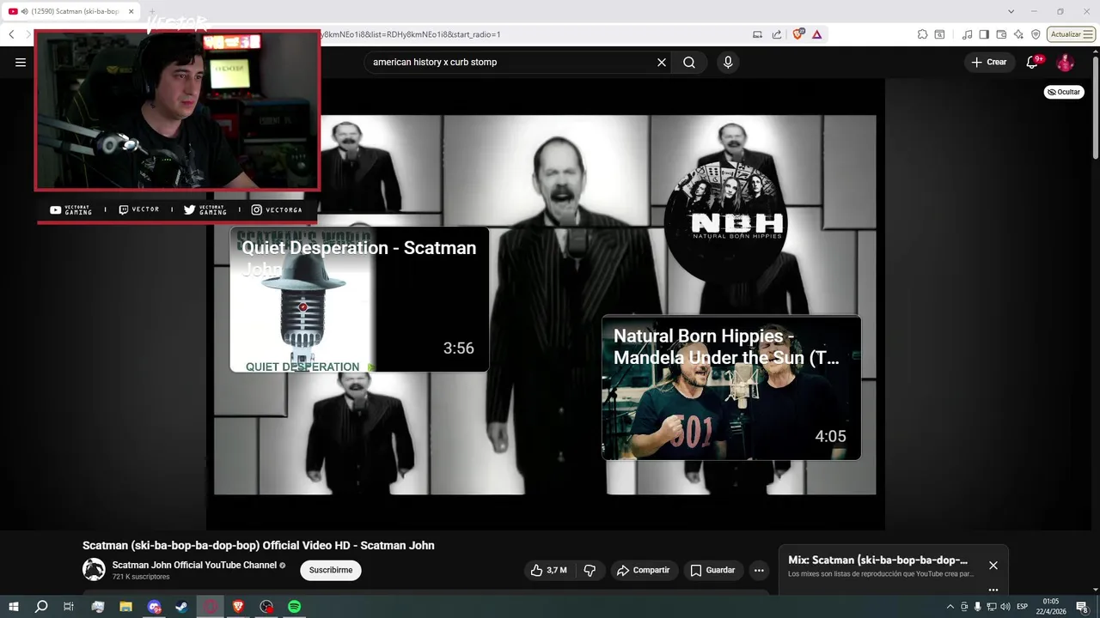
Task: Open the account avatar menu
Action: pos(1066,63)
